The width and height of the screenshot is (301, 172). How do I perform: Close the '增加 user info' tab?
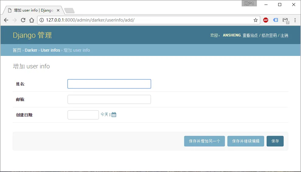[x=58, y=10]
